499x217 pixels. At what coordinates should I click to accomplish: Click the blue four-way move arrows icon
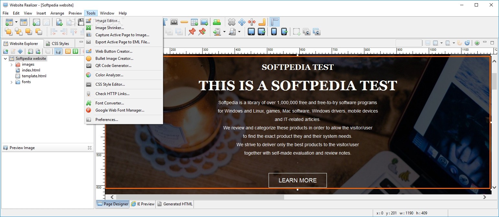[242, 22]
